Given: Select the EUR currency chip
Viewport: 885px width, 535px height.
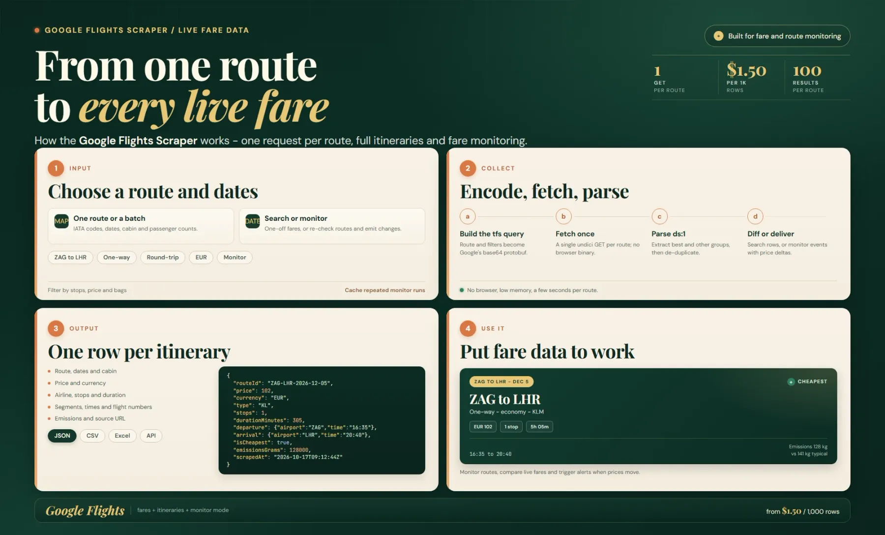Looking at the screenshot, I should 201,257.
